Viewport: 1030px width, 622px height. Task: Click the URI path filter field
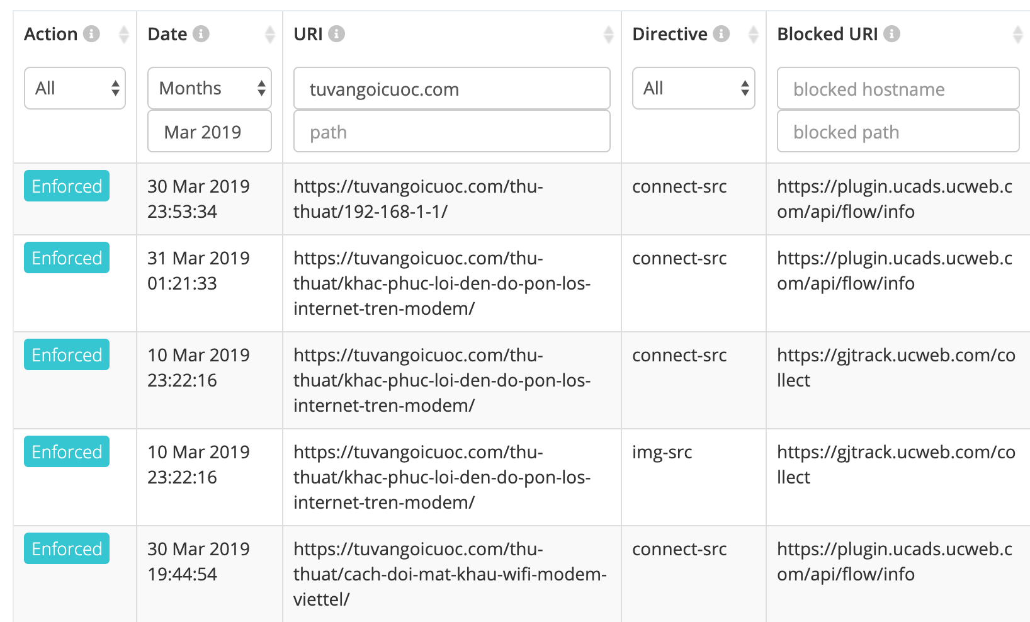[x=452, y=131]
